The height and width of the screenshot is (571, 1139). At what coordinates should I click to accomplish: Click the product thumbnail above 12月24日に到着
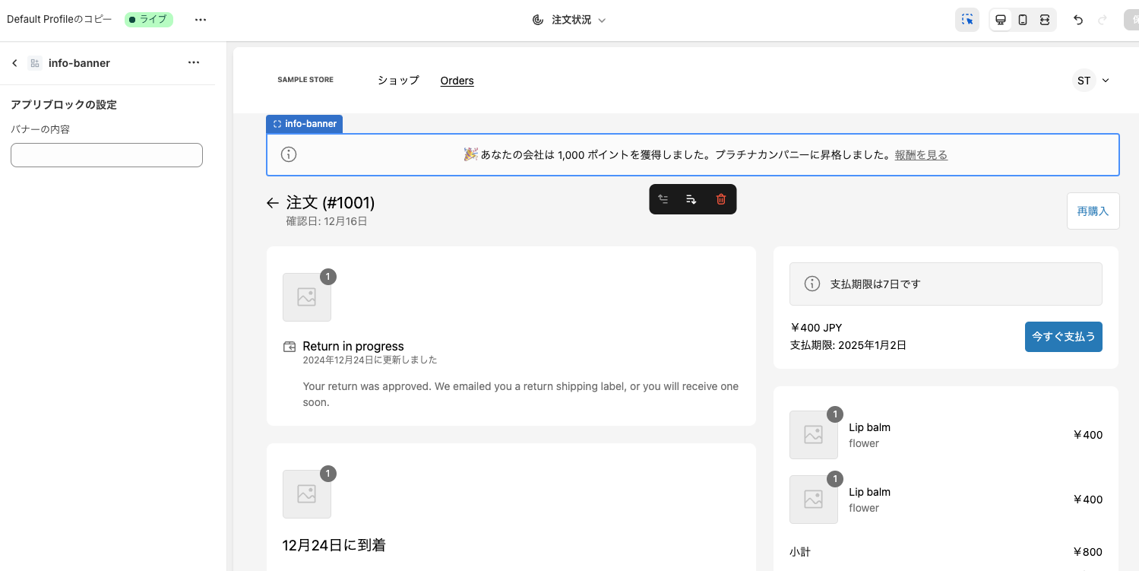(307, 494)
